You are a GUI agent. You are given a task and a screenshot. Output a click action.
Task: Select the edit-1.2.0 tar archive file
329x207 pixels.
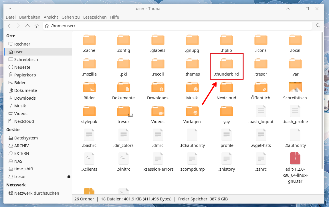295,159
